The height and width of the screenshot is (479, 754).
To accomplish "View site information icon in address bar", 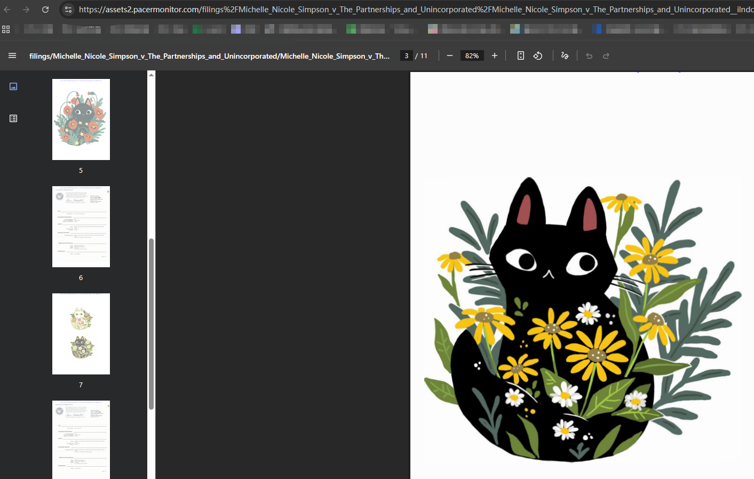I will (x=68, y=10).
